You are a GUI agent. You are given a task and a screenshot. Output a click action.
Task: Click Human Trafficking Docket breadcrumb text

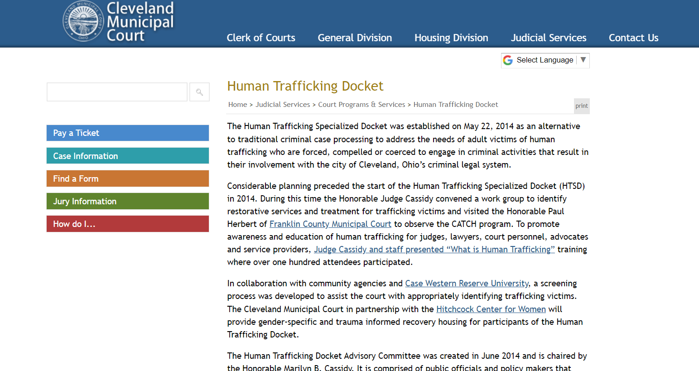[456, 105]
